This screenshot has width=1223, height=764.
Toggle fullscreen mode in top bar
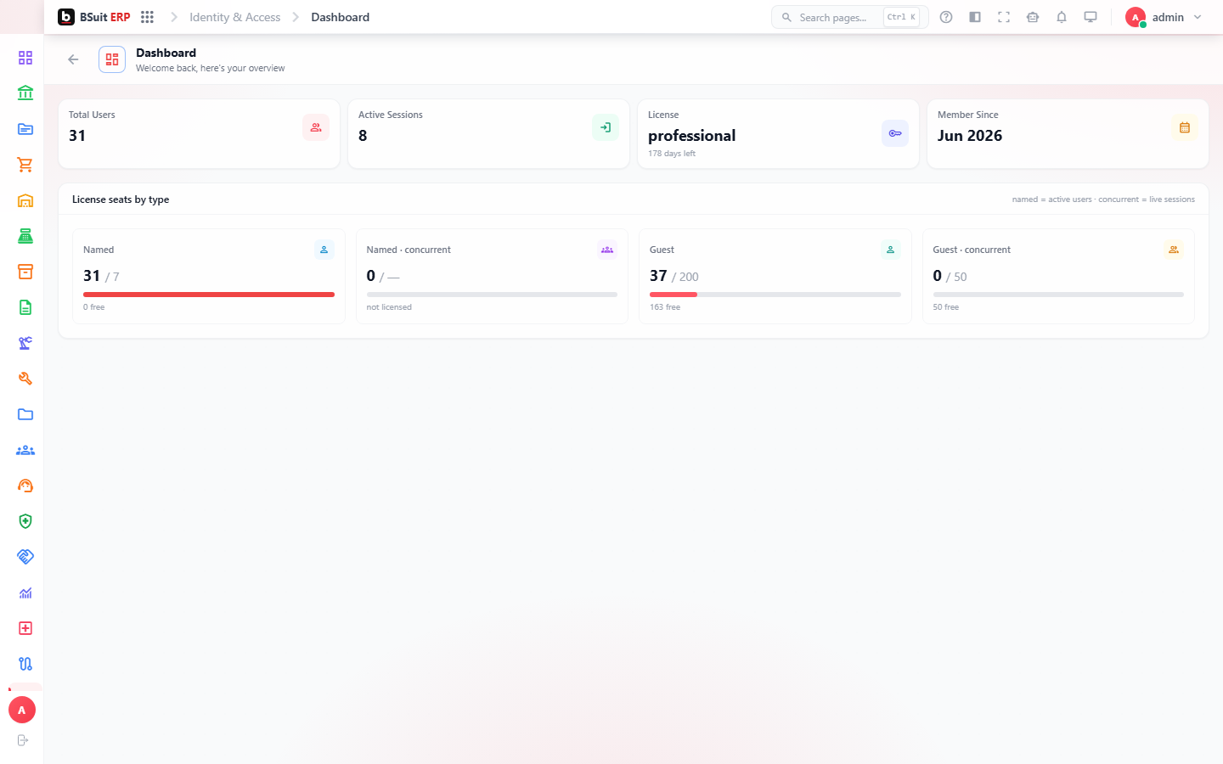pyautogui.click(x=1004, y=17)
